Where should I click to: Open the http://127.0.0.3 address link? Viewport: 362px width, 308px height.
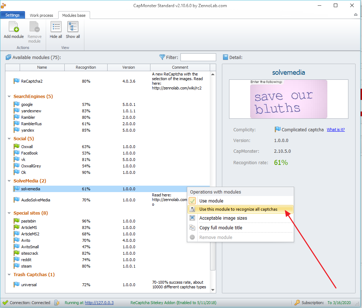99,303
